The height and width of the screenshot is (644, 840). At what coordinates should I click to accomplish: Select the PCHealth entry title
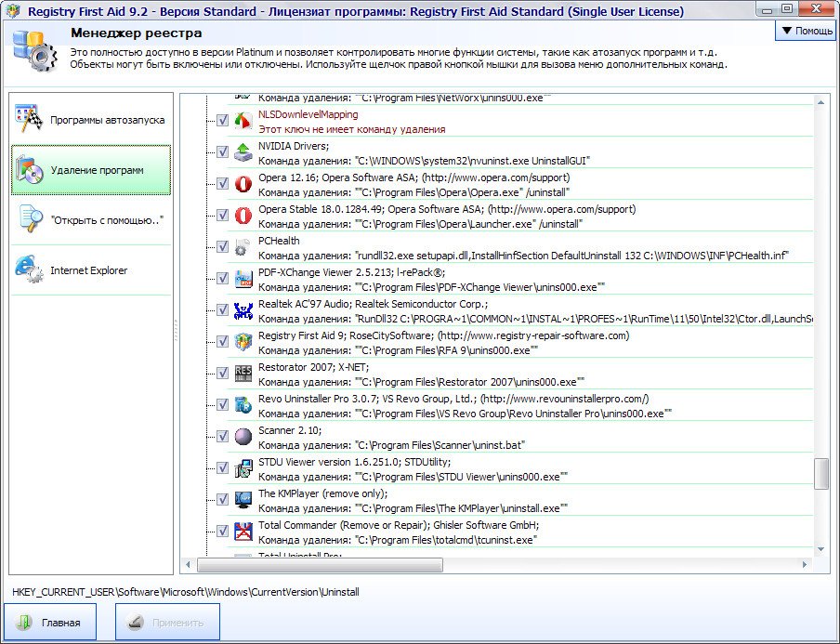[x=279, y=241]
